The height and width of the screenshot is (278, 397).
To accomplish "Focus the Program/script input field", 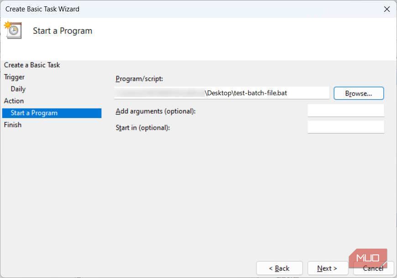I will 222,93.
